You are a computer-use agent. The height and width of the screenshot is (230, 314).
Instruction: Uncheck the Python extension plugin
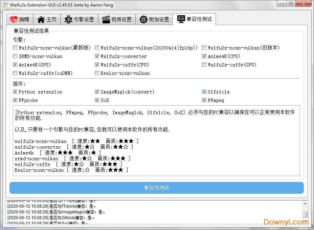(x=15, y=92)
